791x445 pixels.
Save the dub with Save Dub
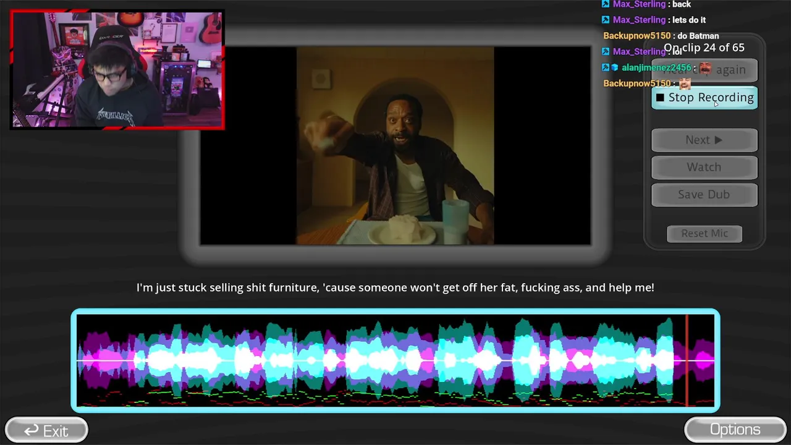704,195
